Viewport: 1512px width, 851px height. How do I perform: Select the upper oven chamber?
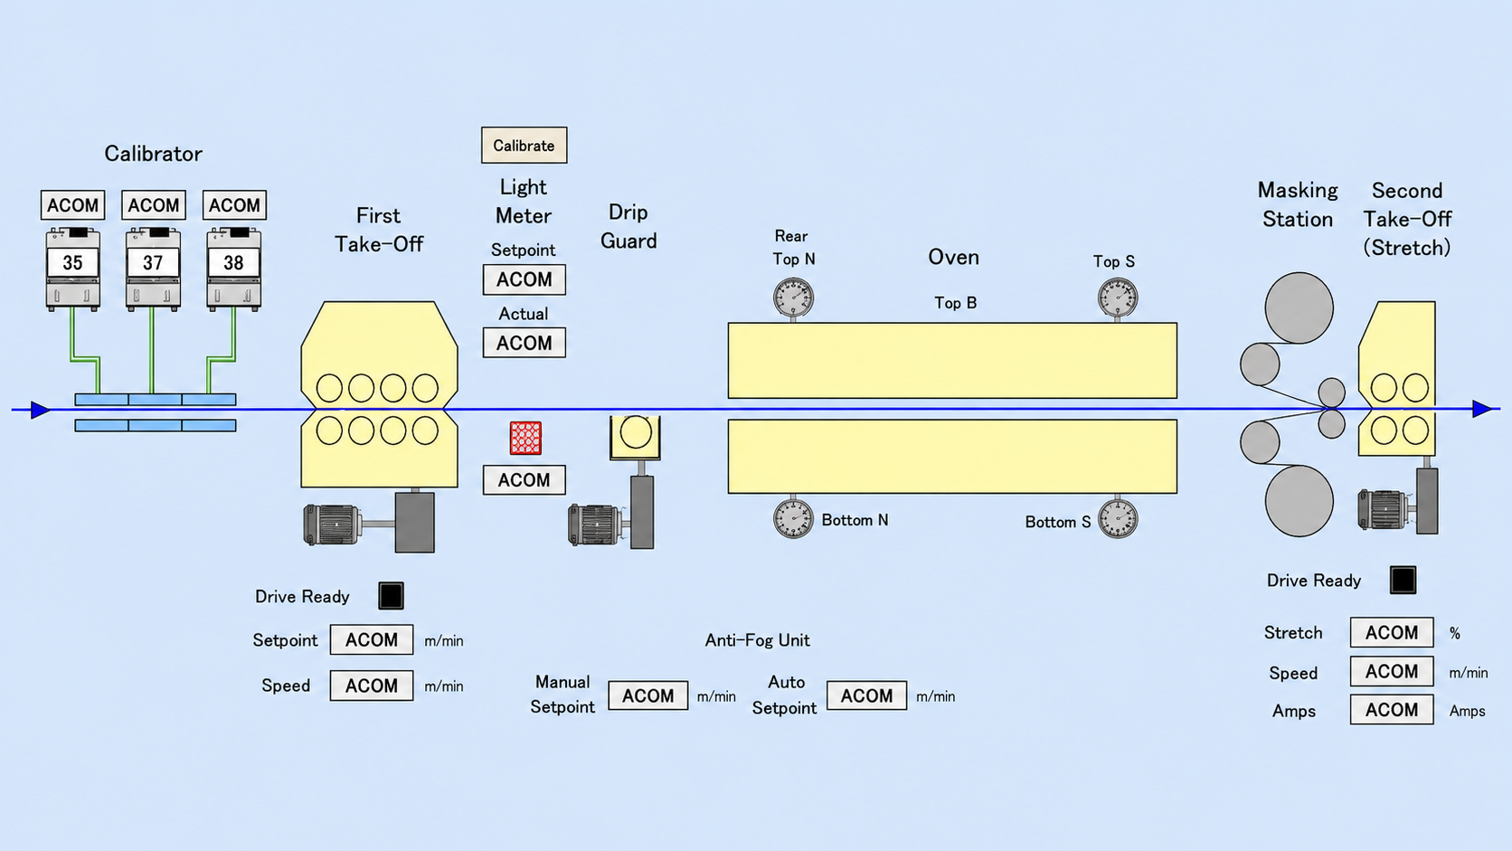[x=952, y=360]
